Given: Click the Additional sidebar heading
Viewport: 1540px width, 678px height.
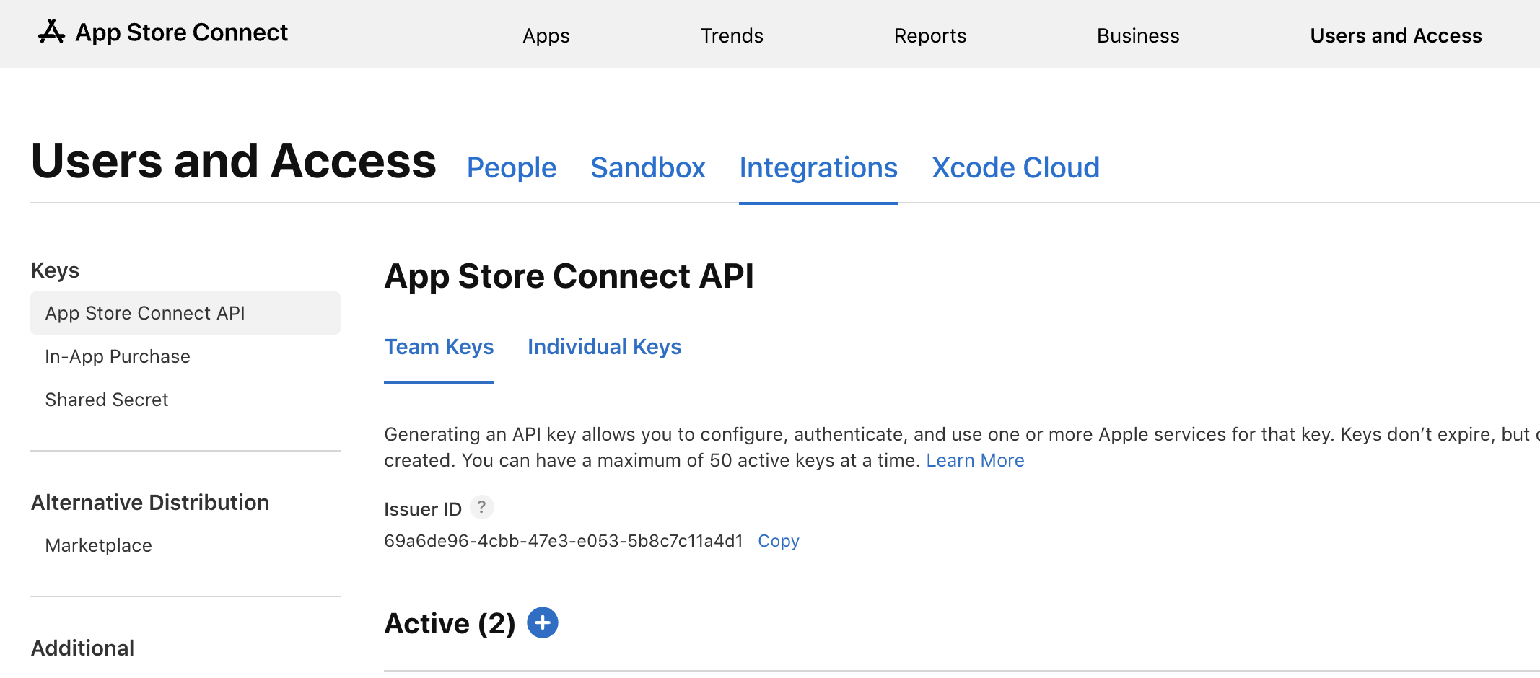Looking at the screenshot, I should [x=83, y=648].
